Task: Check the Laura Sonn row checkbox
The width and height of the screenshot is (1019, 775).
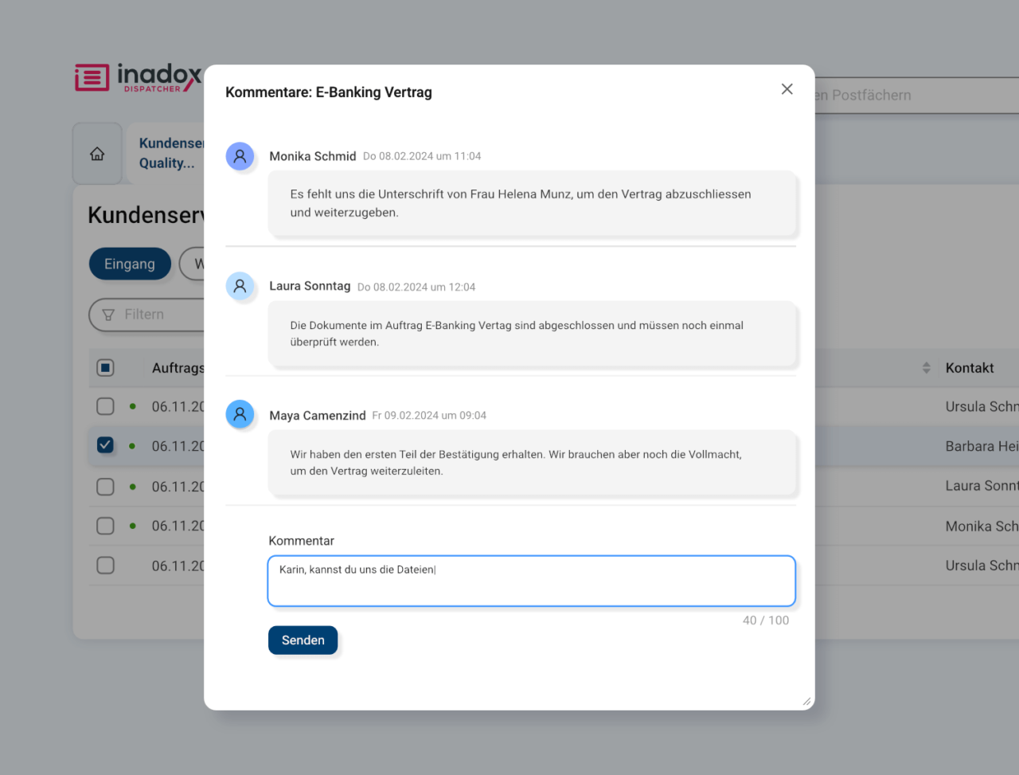Action: point(105,487)
